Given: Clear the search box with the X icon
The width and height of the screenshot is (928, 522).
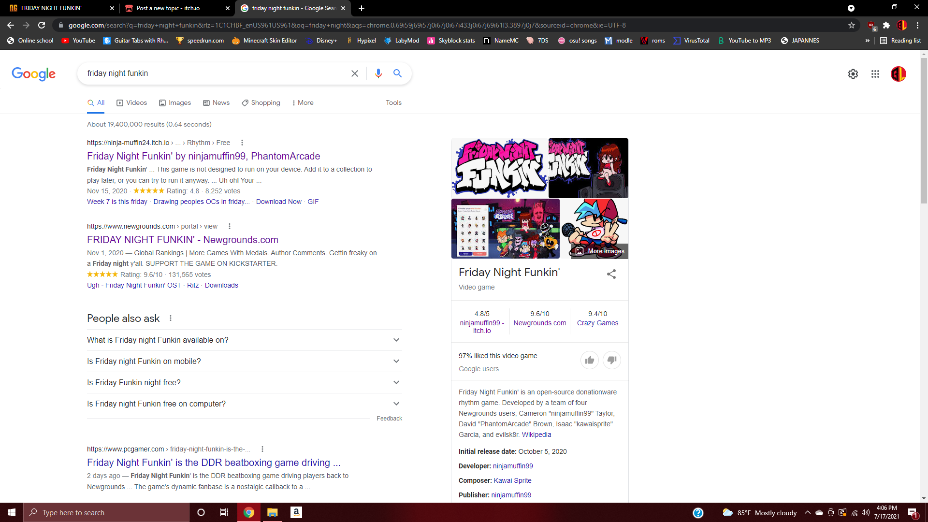Looking at the screenshot, I should (x=355, y=73).
